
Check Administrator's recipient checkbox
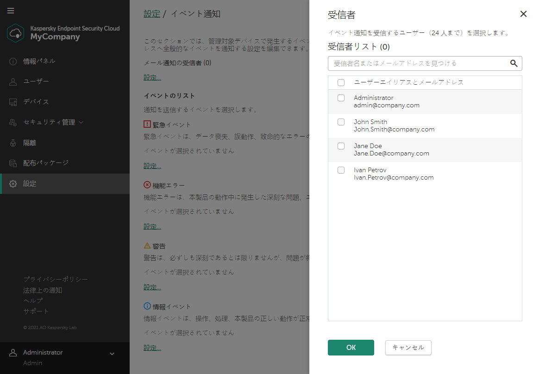pos(341,98)
